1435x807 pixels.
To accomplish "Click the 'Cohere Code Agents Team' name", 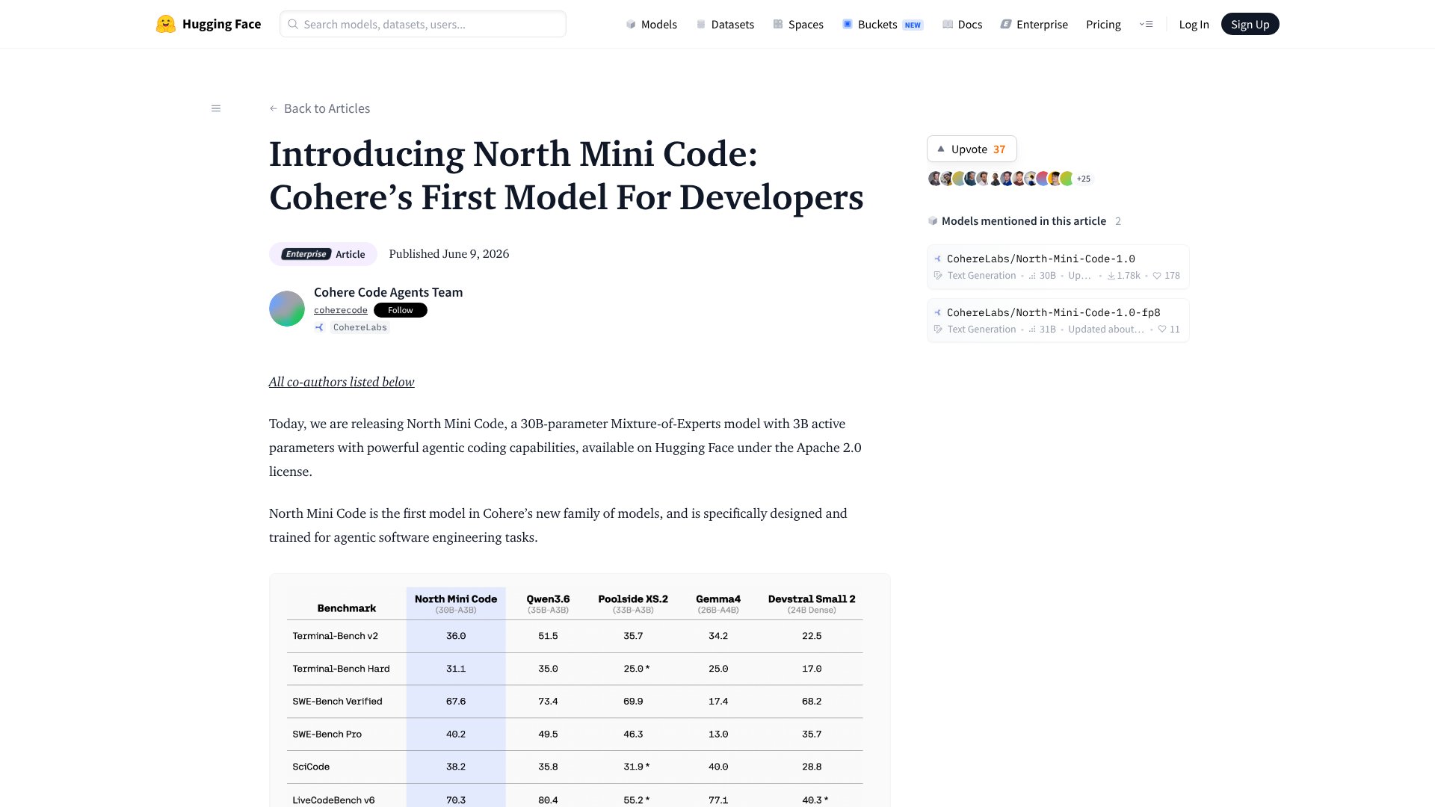I will click(388, 292).
